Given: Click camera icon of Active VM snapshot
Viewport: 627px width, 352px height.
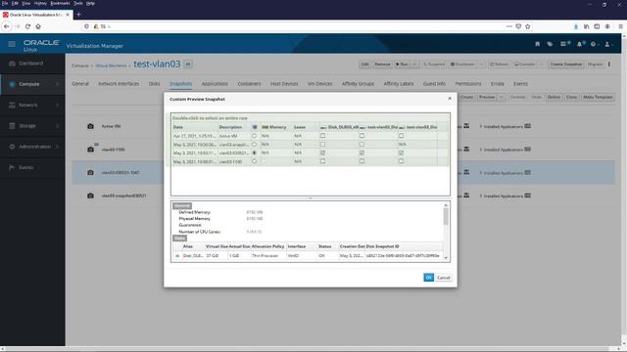Looking at the screenshot, I should 90,126.
